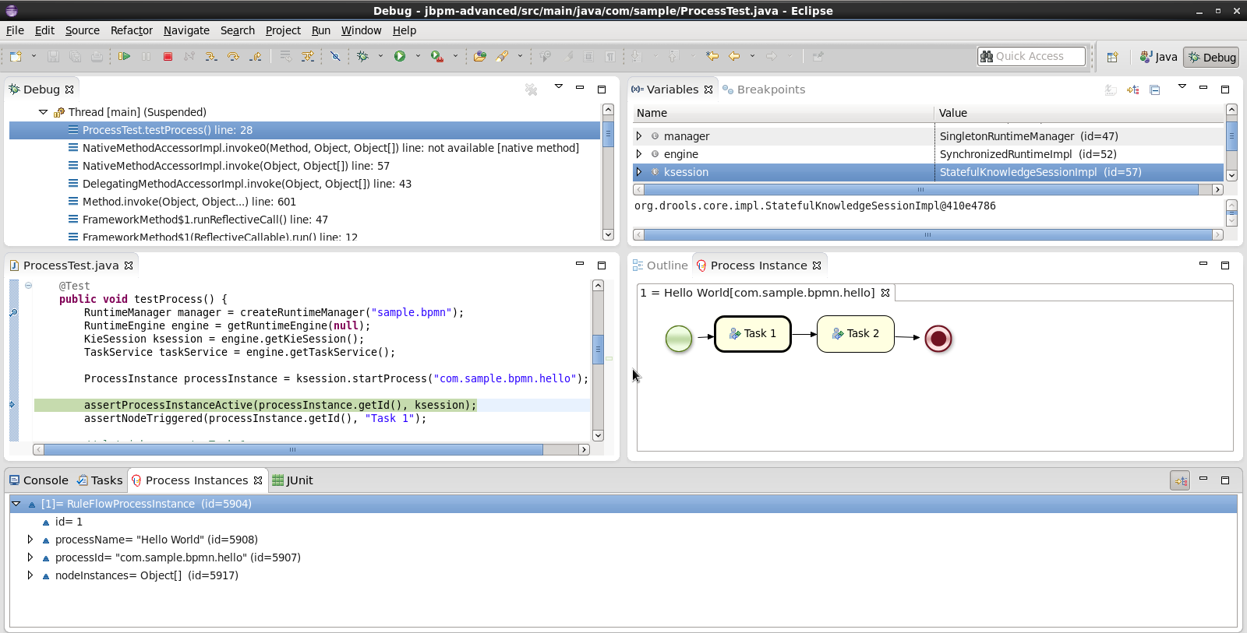Toggle Show Logical Structure in Variables
Viewport: 1247px width, 633px height.
coord(1132,90)
